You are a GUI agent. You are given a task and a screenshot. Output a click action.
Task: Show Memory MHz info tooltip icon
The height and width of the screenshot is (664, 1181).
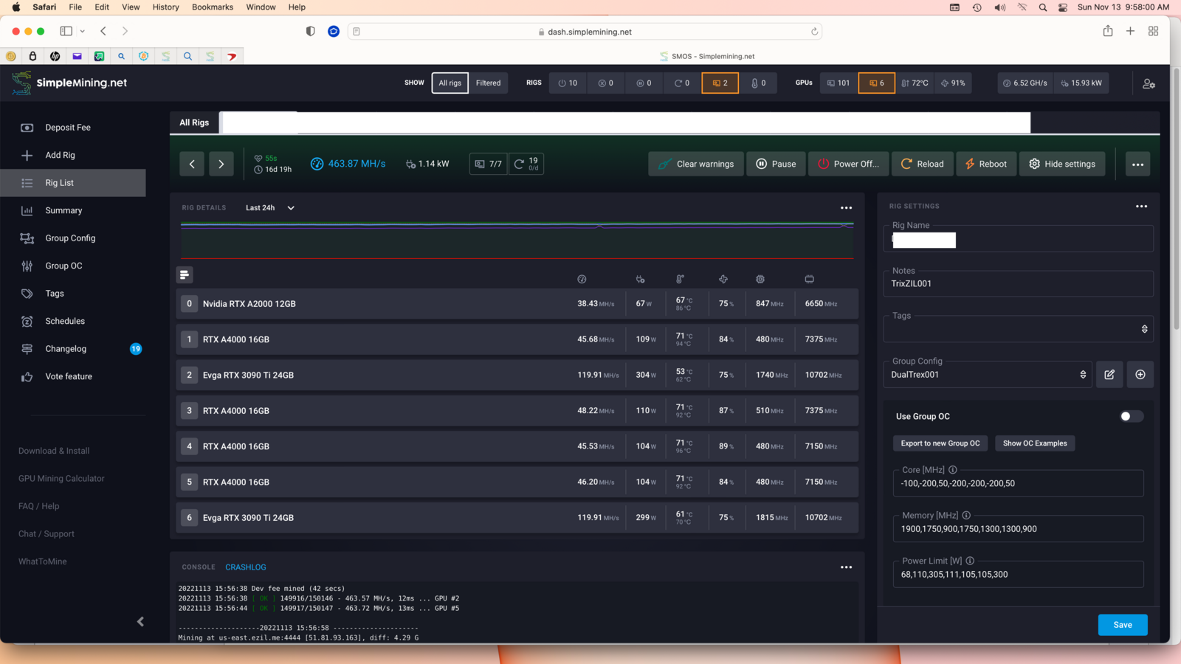(966, 516)
